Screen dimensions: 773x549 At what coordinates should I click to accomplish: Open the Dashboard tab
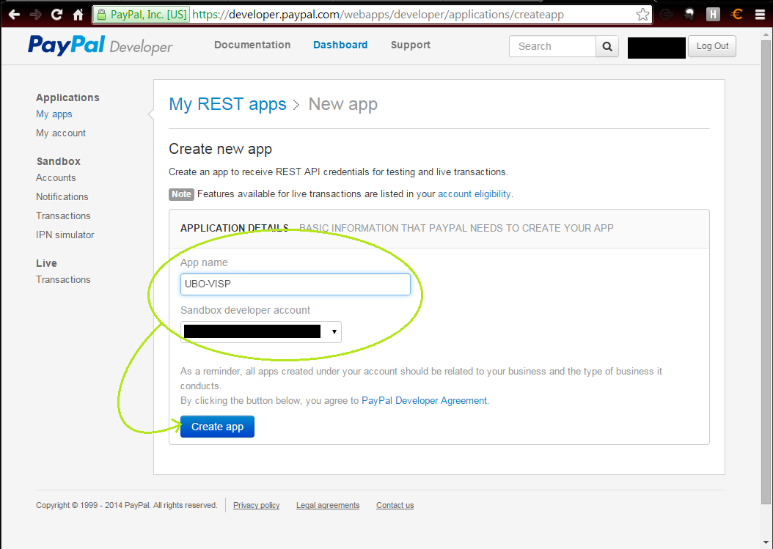[340, 45]
